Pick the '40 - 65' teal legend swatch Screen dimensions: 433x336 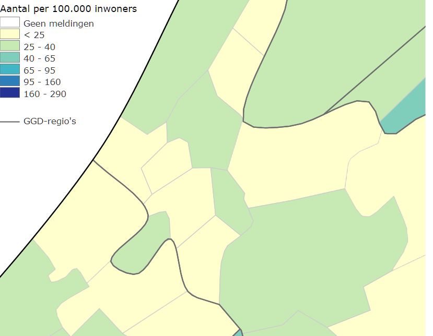pos(10,58)
